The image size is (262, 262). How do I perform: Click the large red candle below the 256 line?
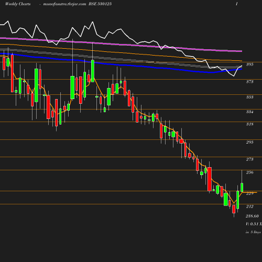(210, 179)
